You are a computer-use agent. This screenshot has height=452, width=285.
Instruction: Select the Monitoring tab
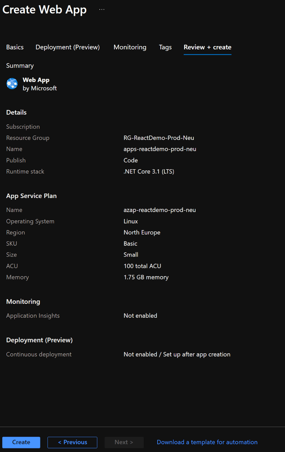(x=130, y=47)
